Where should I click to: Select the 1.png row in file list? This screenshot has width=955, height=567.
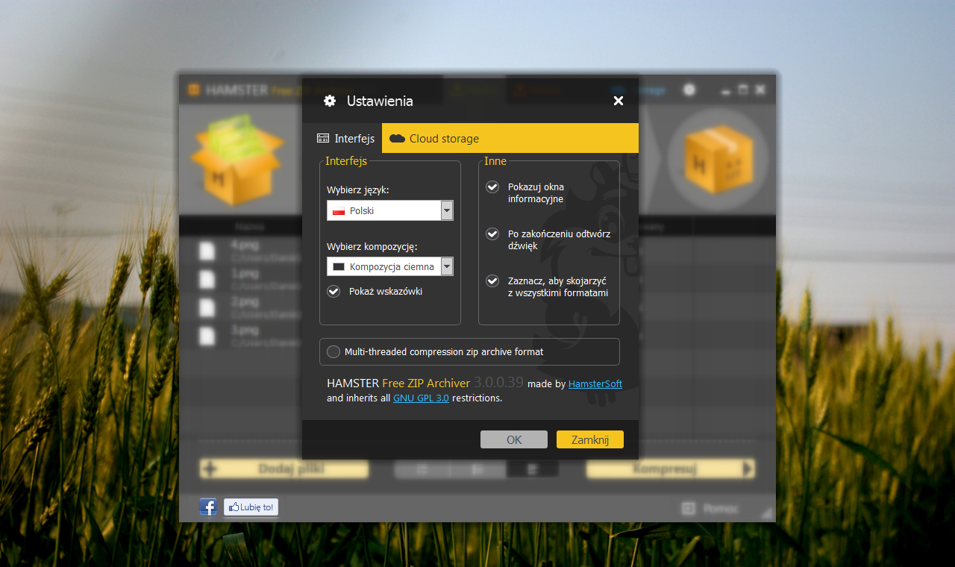[x=240, y=279]
